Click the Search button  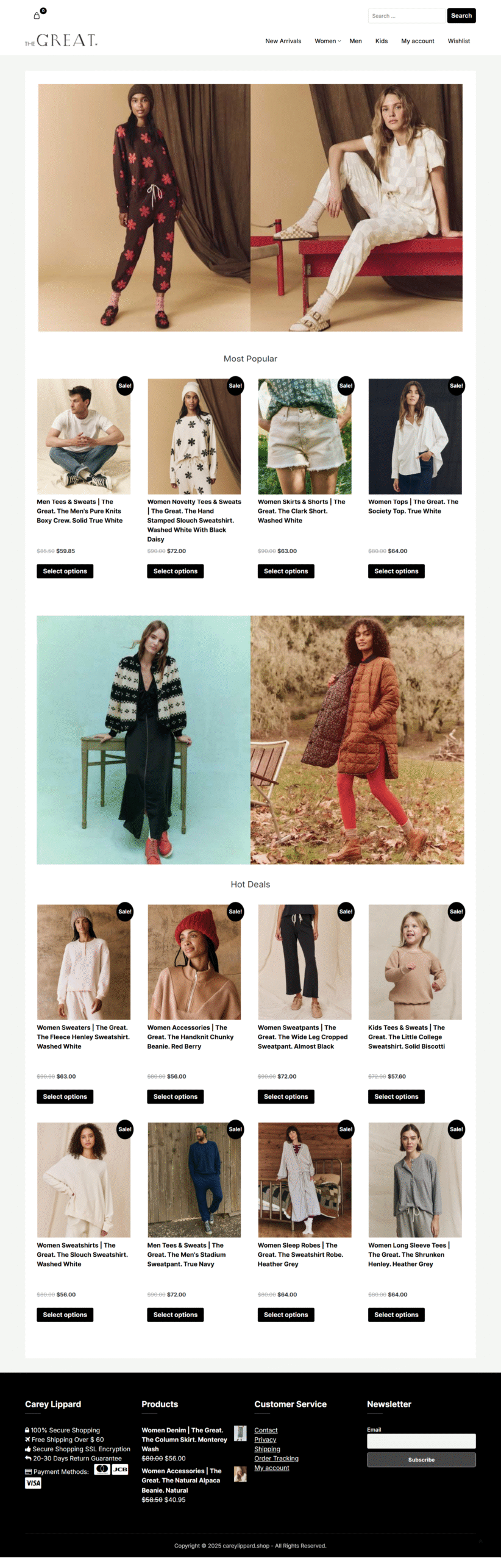(461, 16)
